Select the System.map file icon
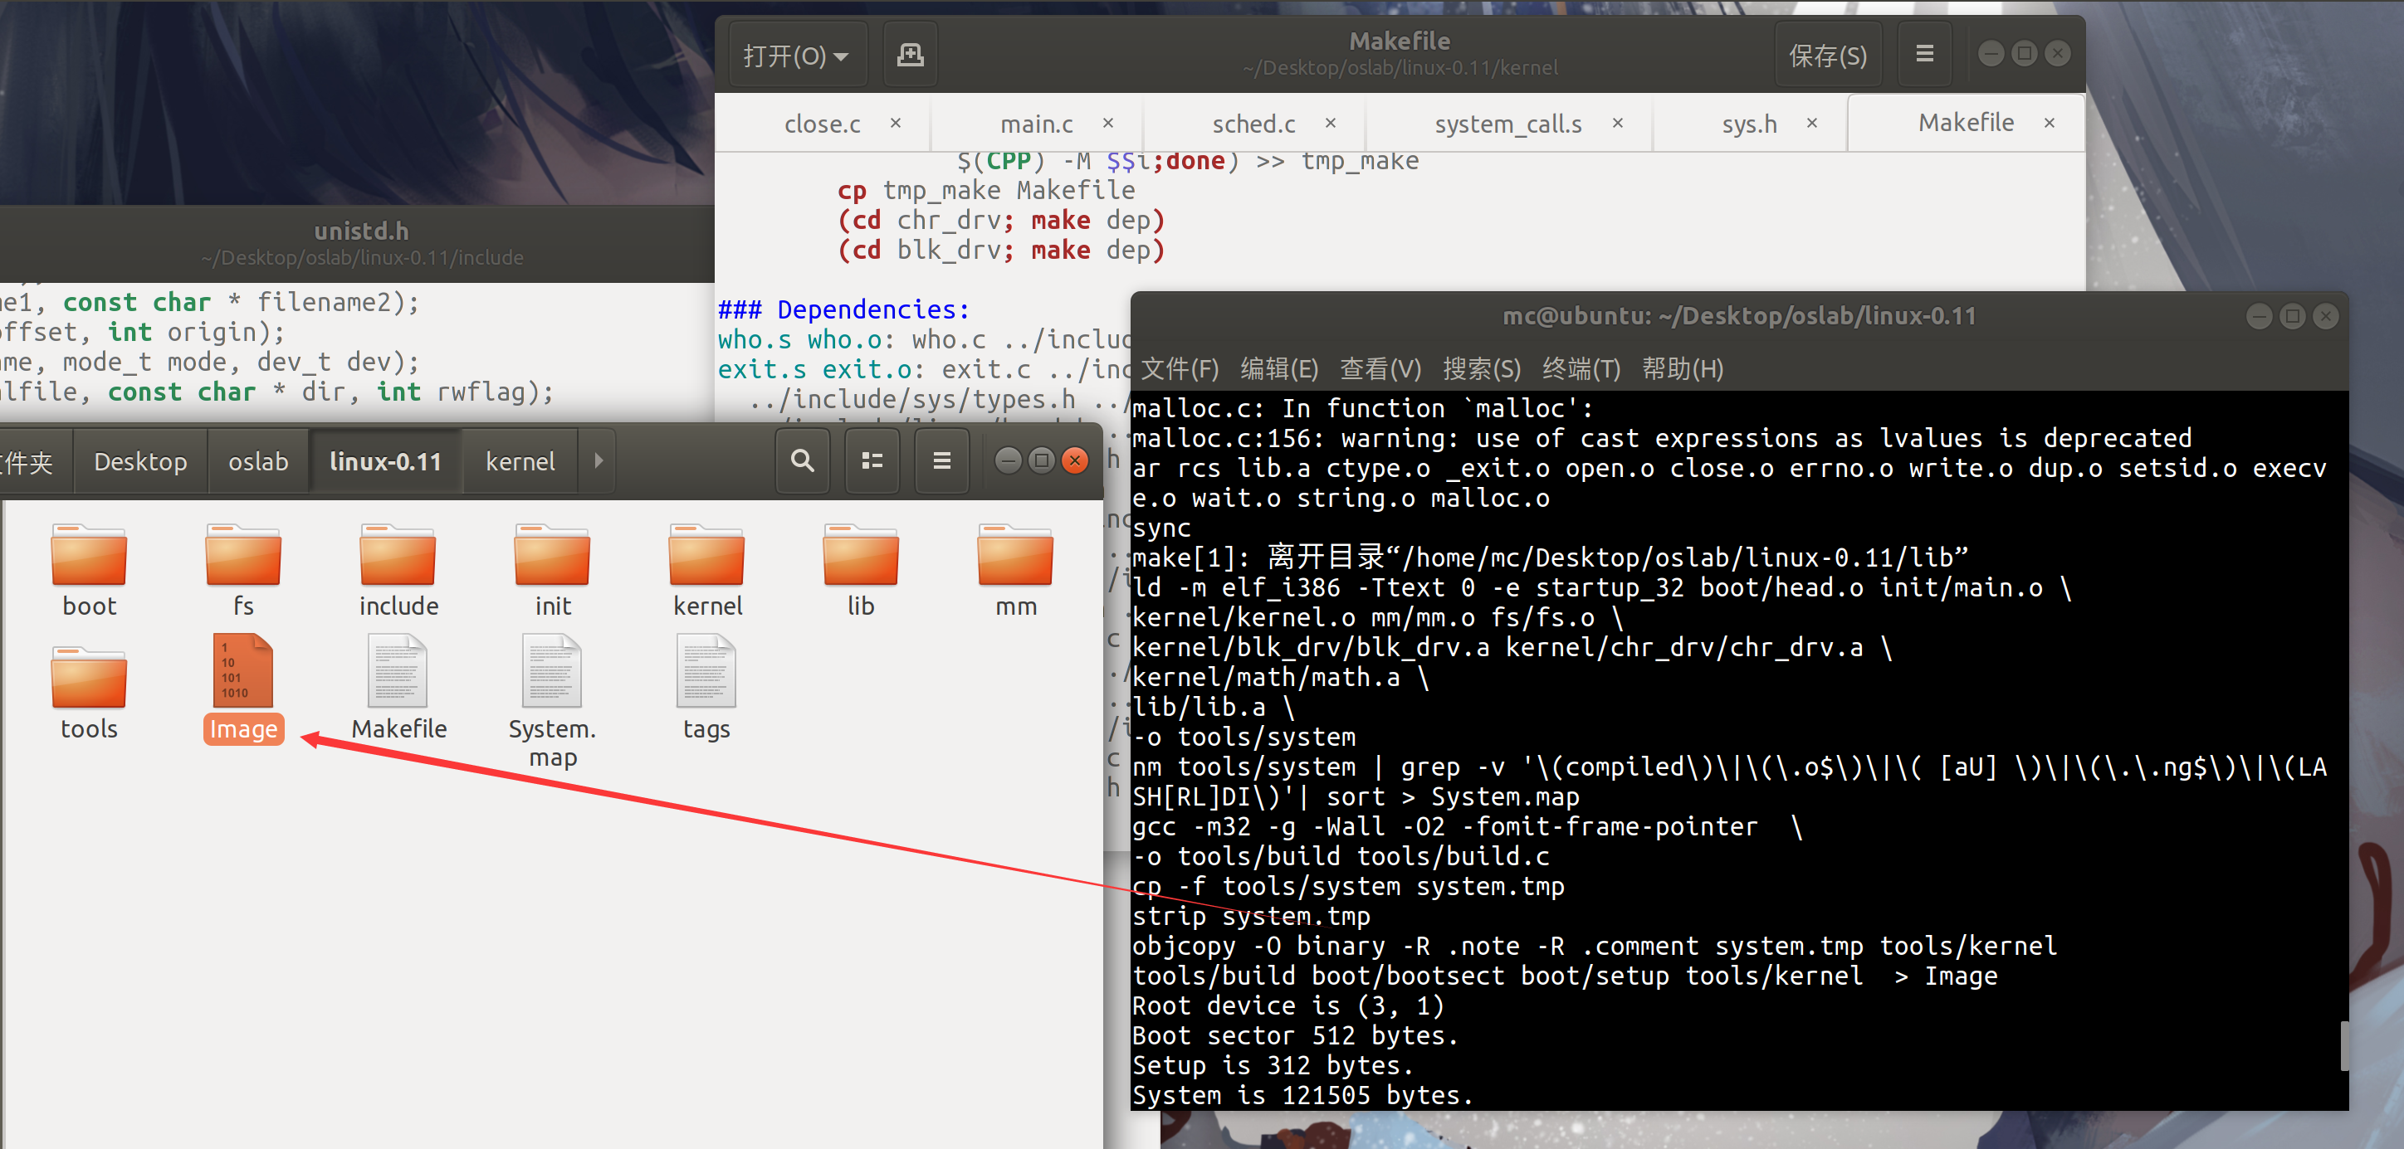The image size is (2404, 1149). [x=551, y=671]
